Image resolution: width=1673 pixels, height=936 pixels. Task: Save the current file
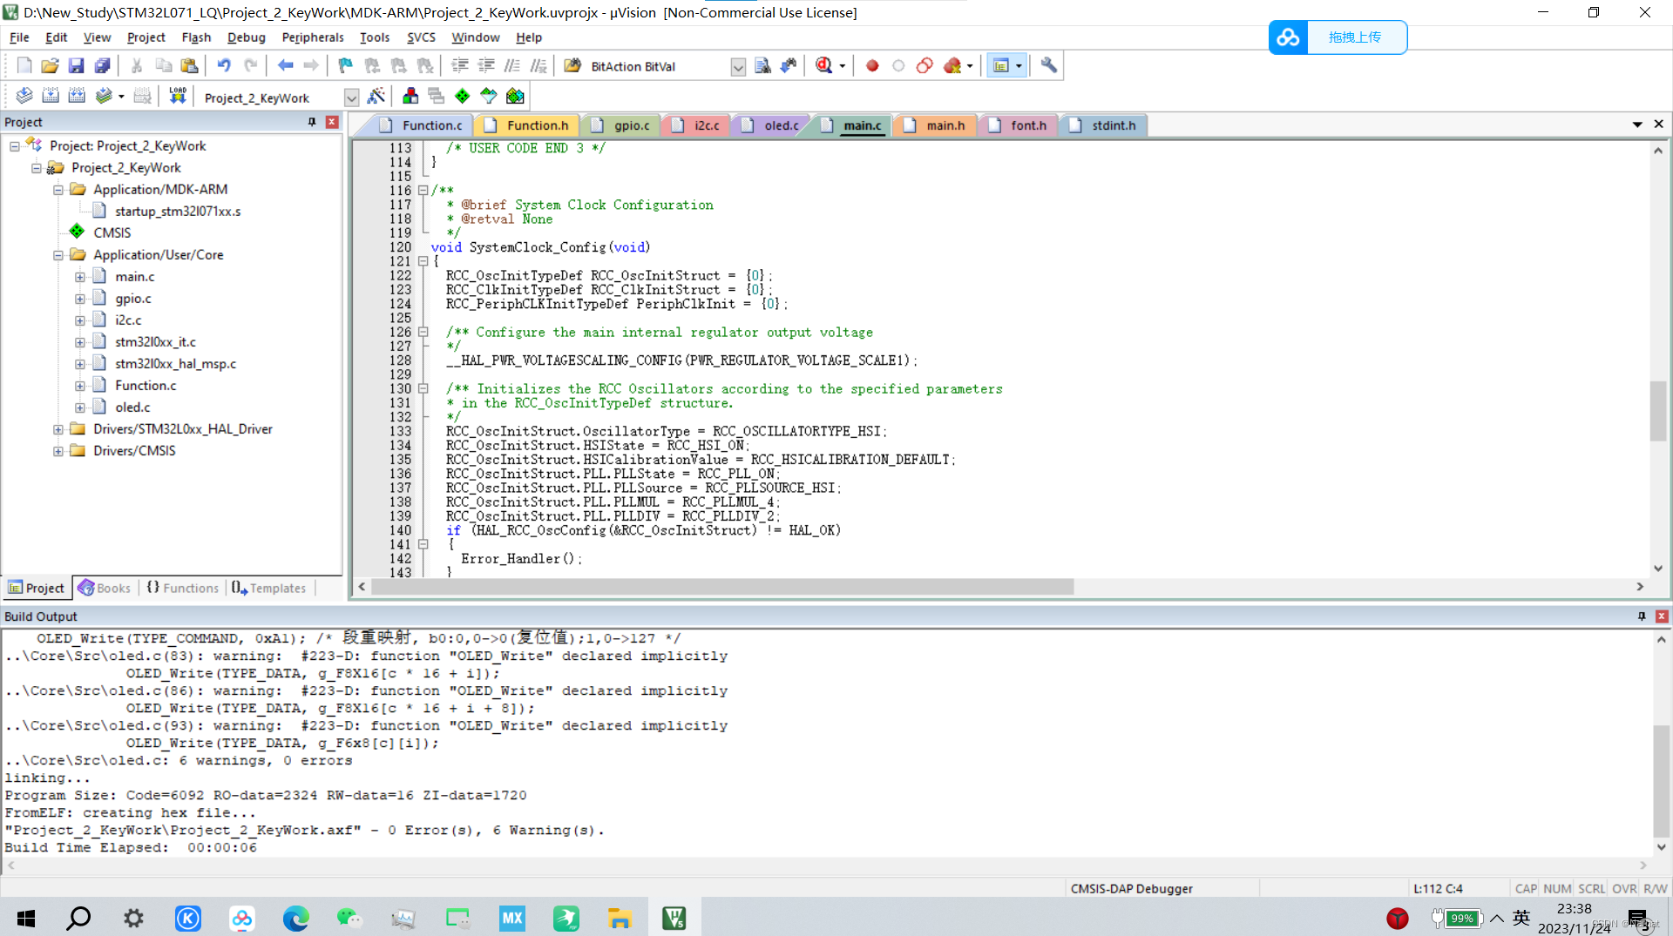(76, 65)
